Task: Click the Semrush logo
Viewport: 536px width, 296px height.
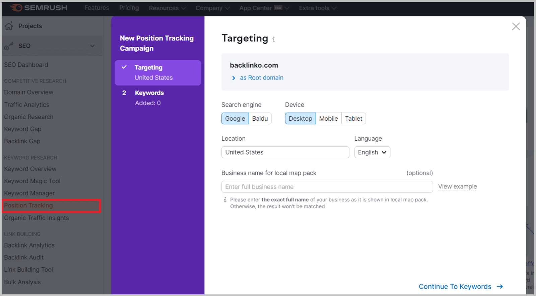Action: click(x=39, y=8)
